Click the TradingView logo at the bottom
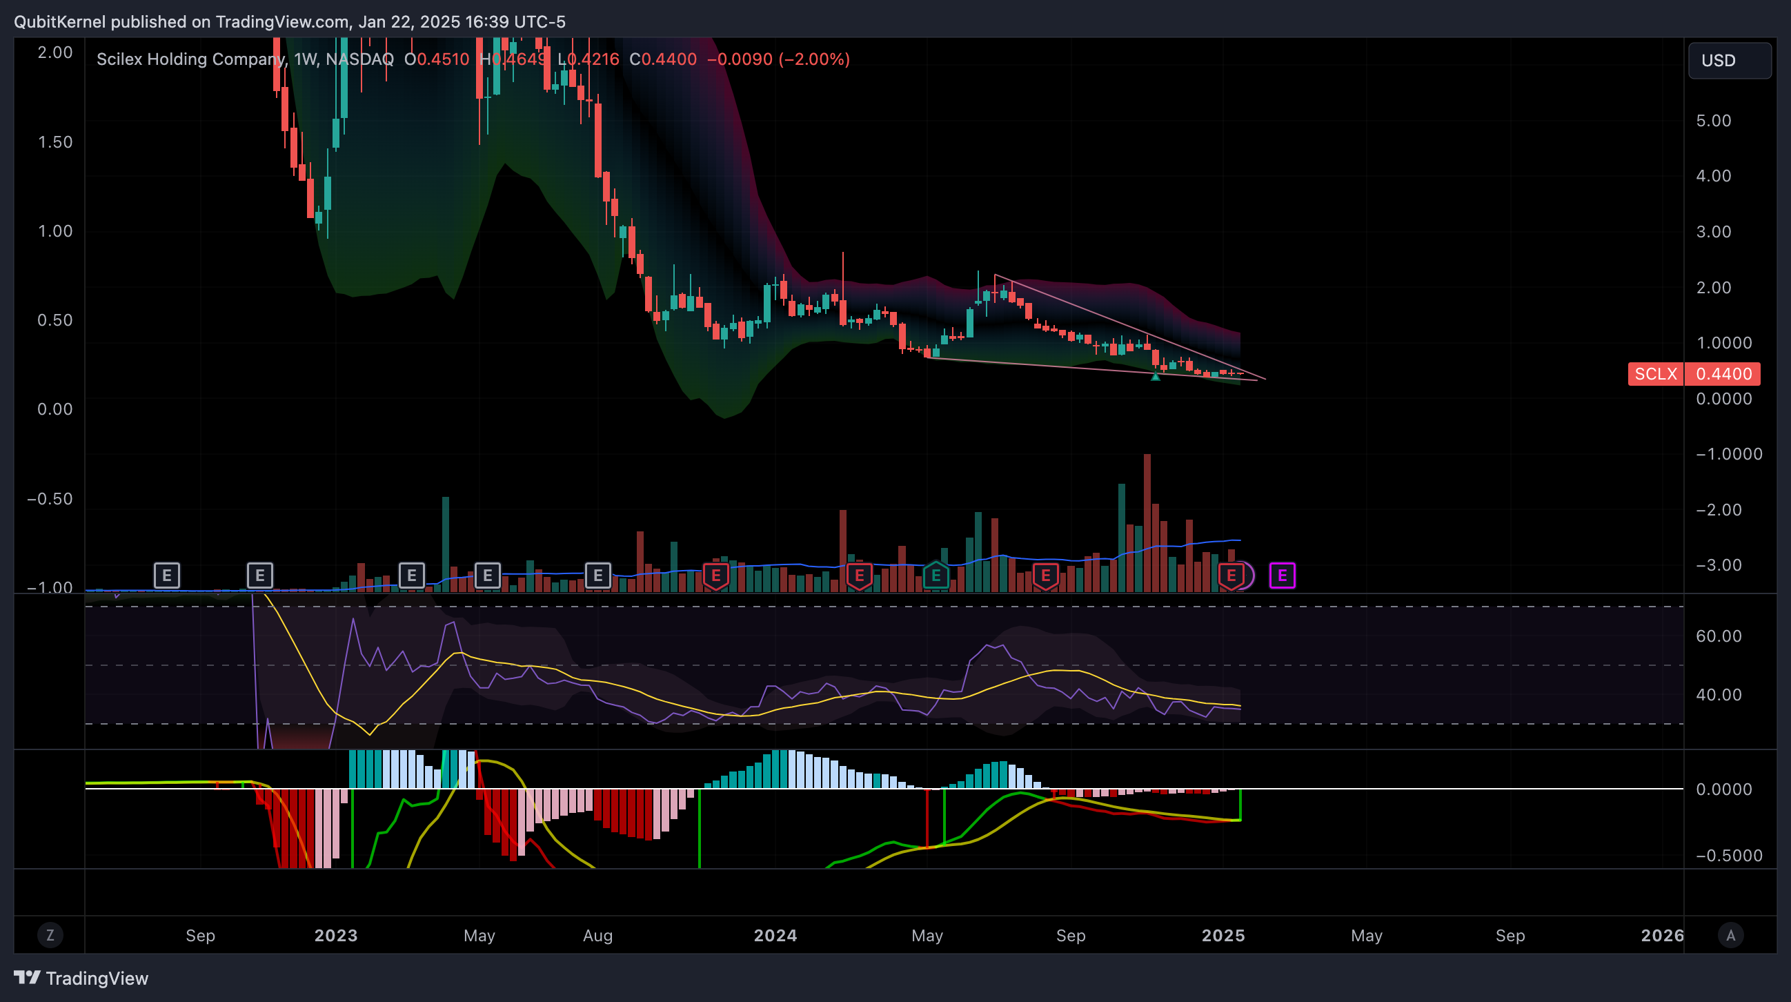1791x1002 pixels. click(81, 979)
